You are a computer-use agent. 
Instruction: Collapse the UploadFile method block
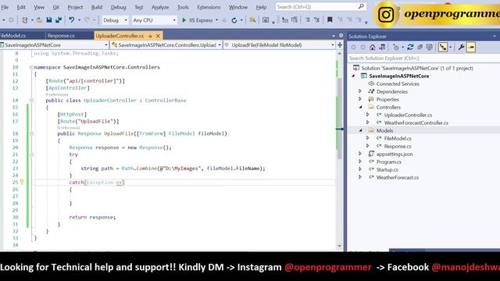tap(31, 133)
